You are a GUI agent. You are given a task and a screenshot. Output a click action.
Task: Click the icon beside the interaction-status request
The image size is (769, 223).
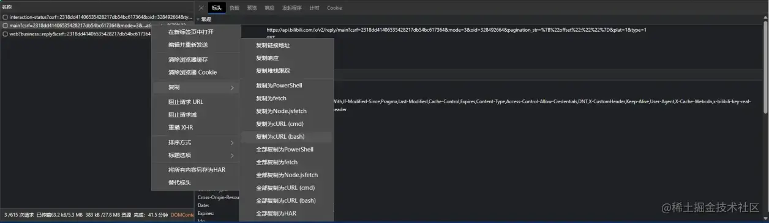pyautogui.click(x=5, y=17)
